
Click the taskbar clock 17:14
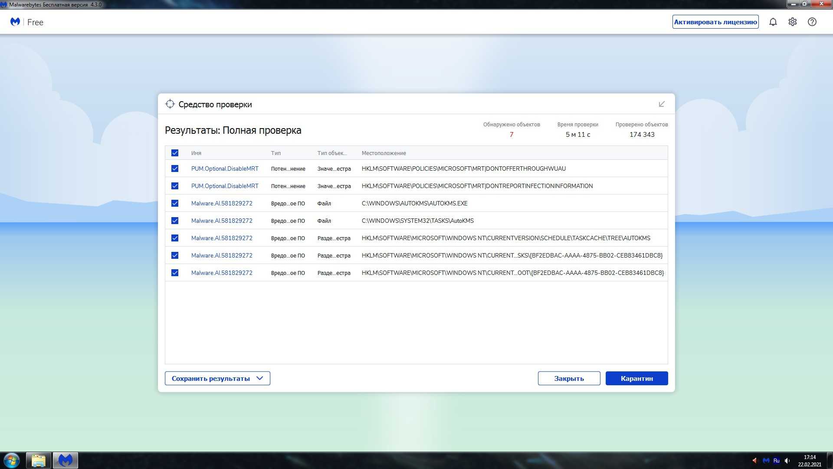810,457
